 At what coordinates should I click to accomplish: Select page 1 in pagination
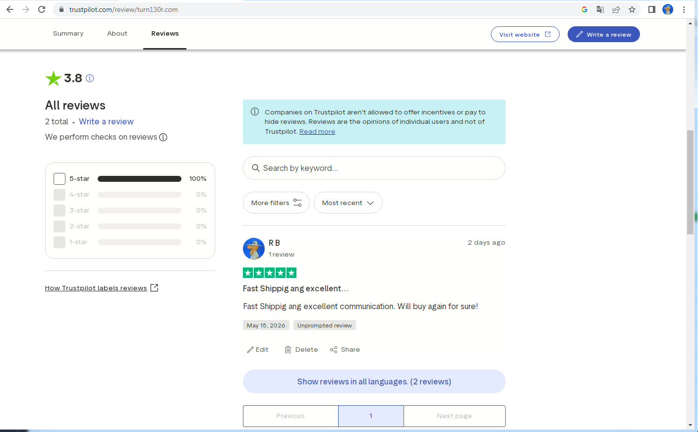(371, 416)
